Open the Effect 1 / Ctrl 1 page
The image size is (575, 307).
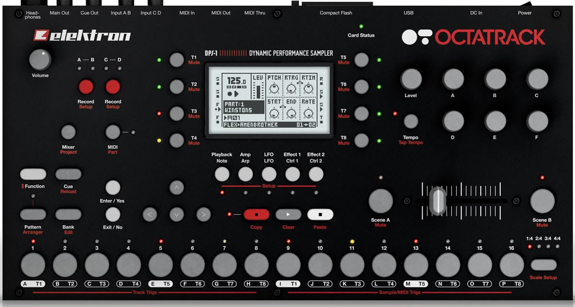click(292, 174)
